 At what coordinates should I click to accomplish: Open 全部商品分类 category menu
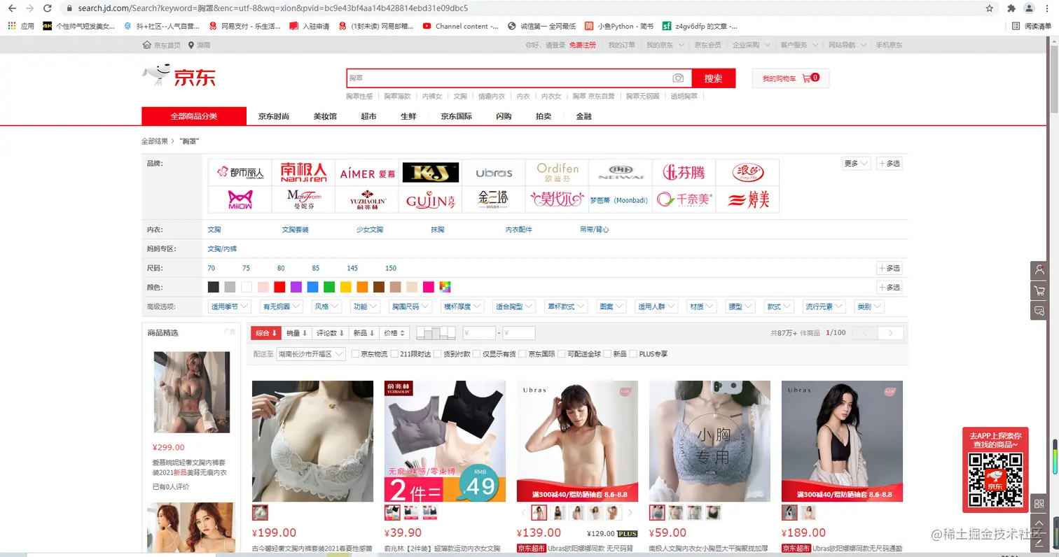(194, 116)
